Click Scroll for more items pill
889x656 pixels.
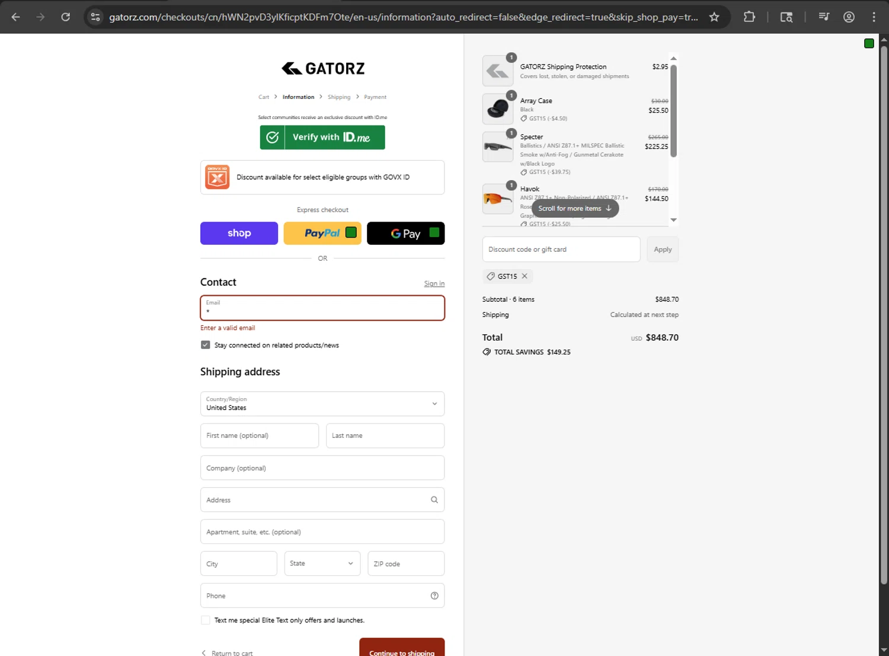pyautogui.click(x=575, y=209)
